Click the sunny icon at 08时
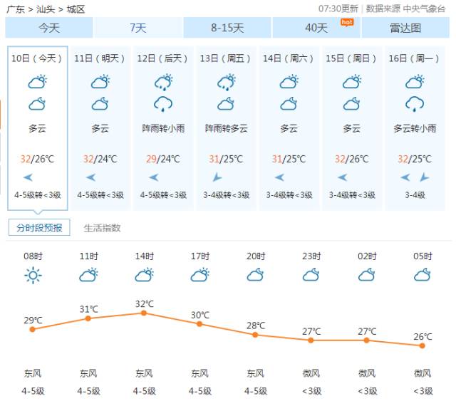The image size is (456, 406). (x=33, y=275)
